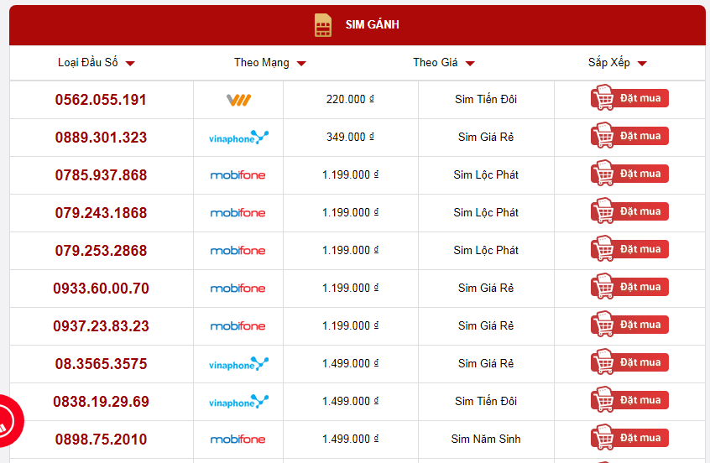Click Đặt mua for 0937.23.83.23
Screen dimensions: 710x463
click(x=629, y=324)
